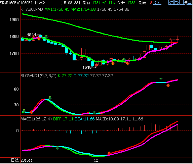The height and width of the screenshot is (164, 193).
Task: Click the K:77.72 legend value
Action: pos(65,76)
